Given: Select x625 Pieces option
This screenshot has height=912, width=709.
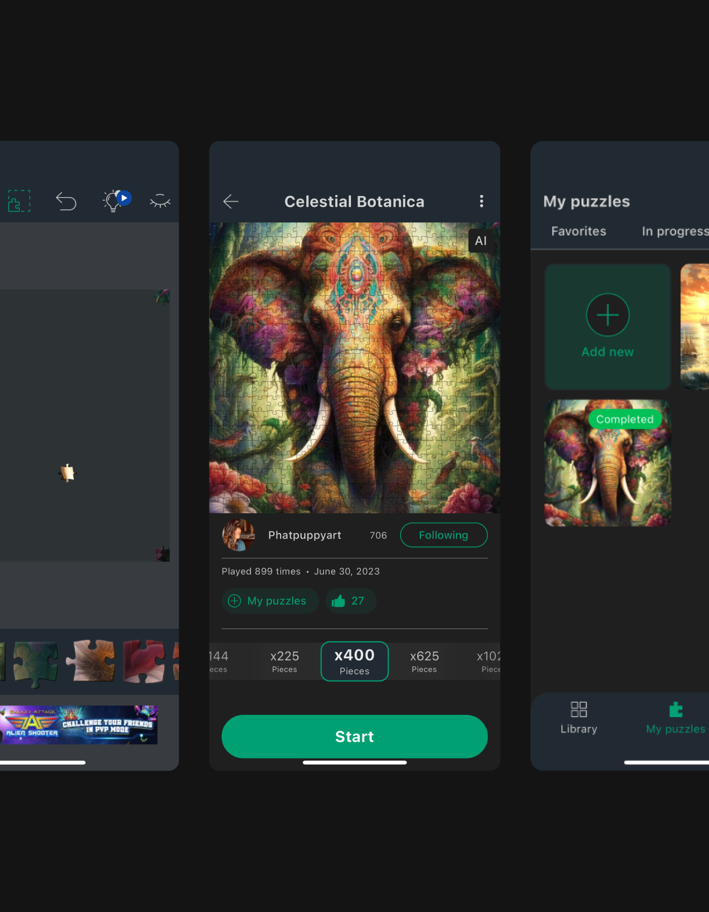Looking at the screenshot, I should [424, 661].
